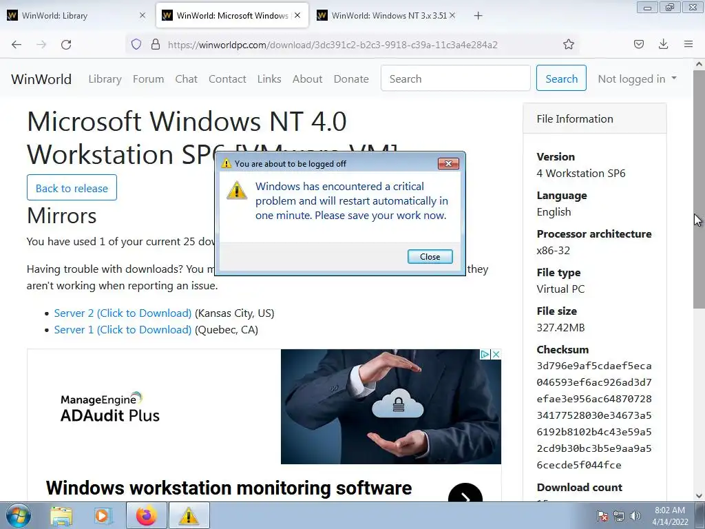
Task: Click the Mirrors heading
Action: pyautogui.click(x=61, y=216)
